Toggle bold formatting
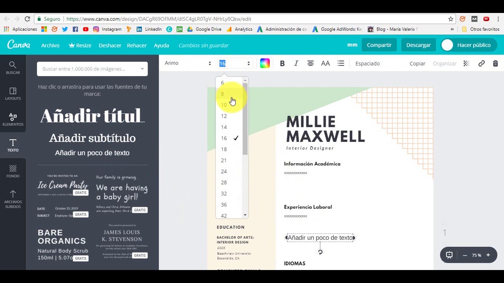The width and height of the screenshot is (504, 283). click(x=282, y=63)
